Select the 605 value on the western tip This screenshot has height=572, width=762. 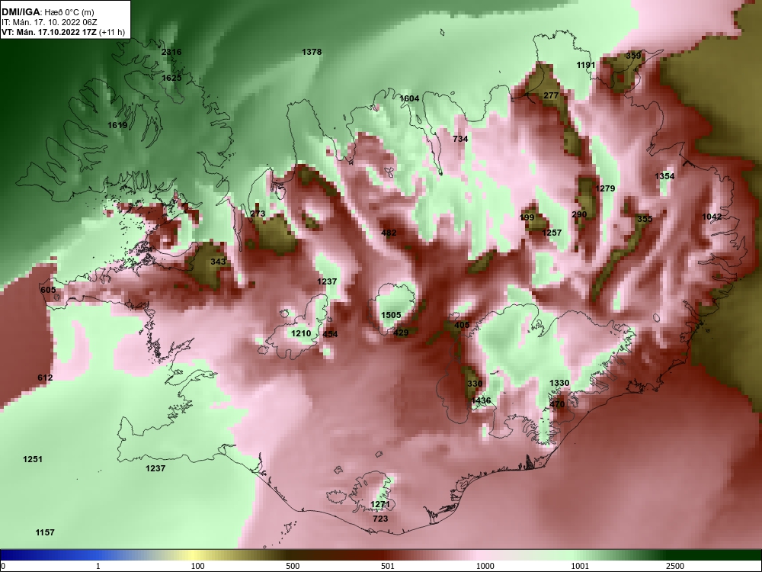48,291
